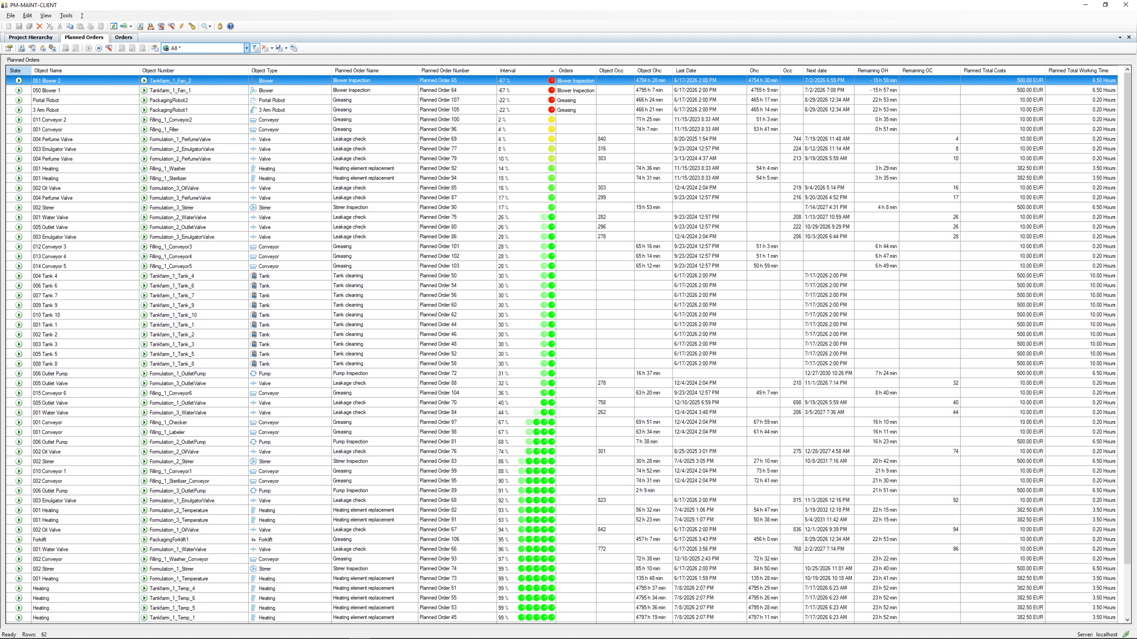Toggle the filter funnel button
Viewport: 1137px width, 639px height.
coord(255,48)
